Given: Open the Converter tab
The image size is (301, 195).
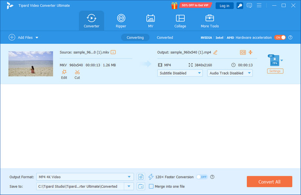Looking at the screenshot, I should point(91,21).
